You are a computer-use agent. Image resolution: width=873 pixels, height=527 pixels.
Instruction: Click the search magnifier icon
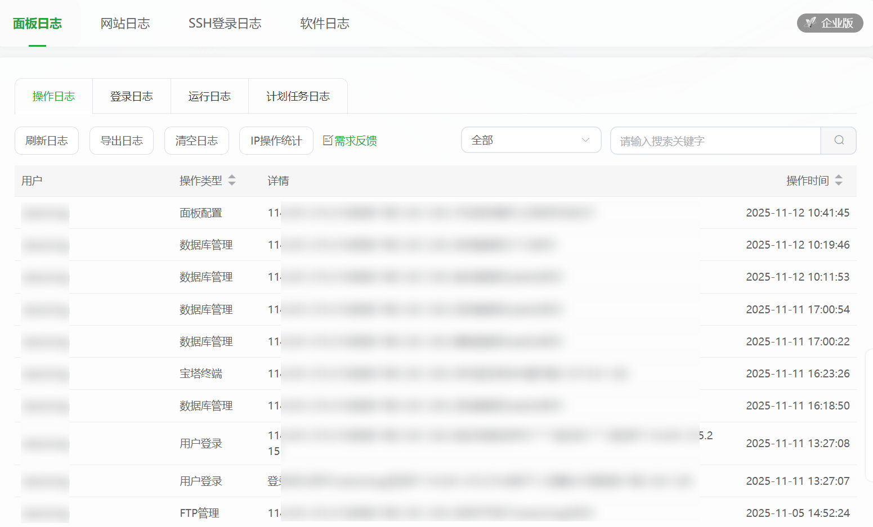pos(838,141)
